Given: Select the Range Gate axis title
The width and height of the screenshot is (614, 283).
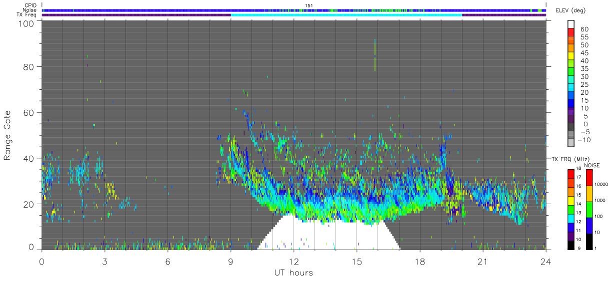Looking at the screenshot, I should 7,136.
